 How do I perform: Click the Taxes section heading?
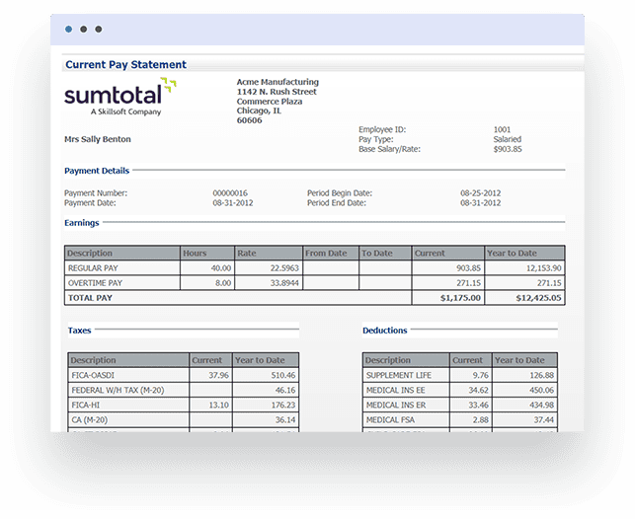click(79, 331)
